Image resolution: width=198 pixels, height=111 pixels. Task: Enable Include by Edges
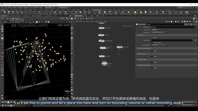[x=152, y=62]
